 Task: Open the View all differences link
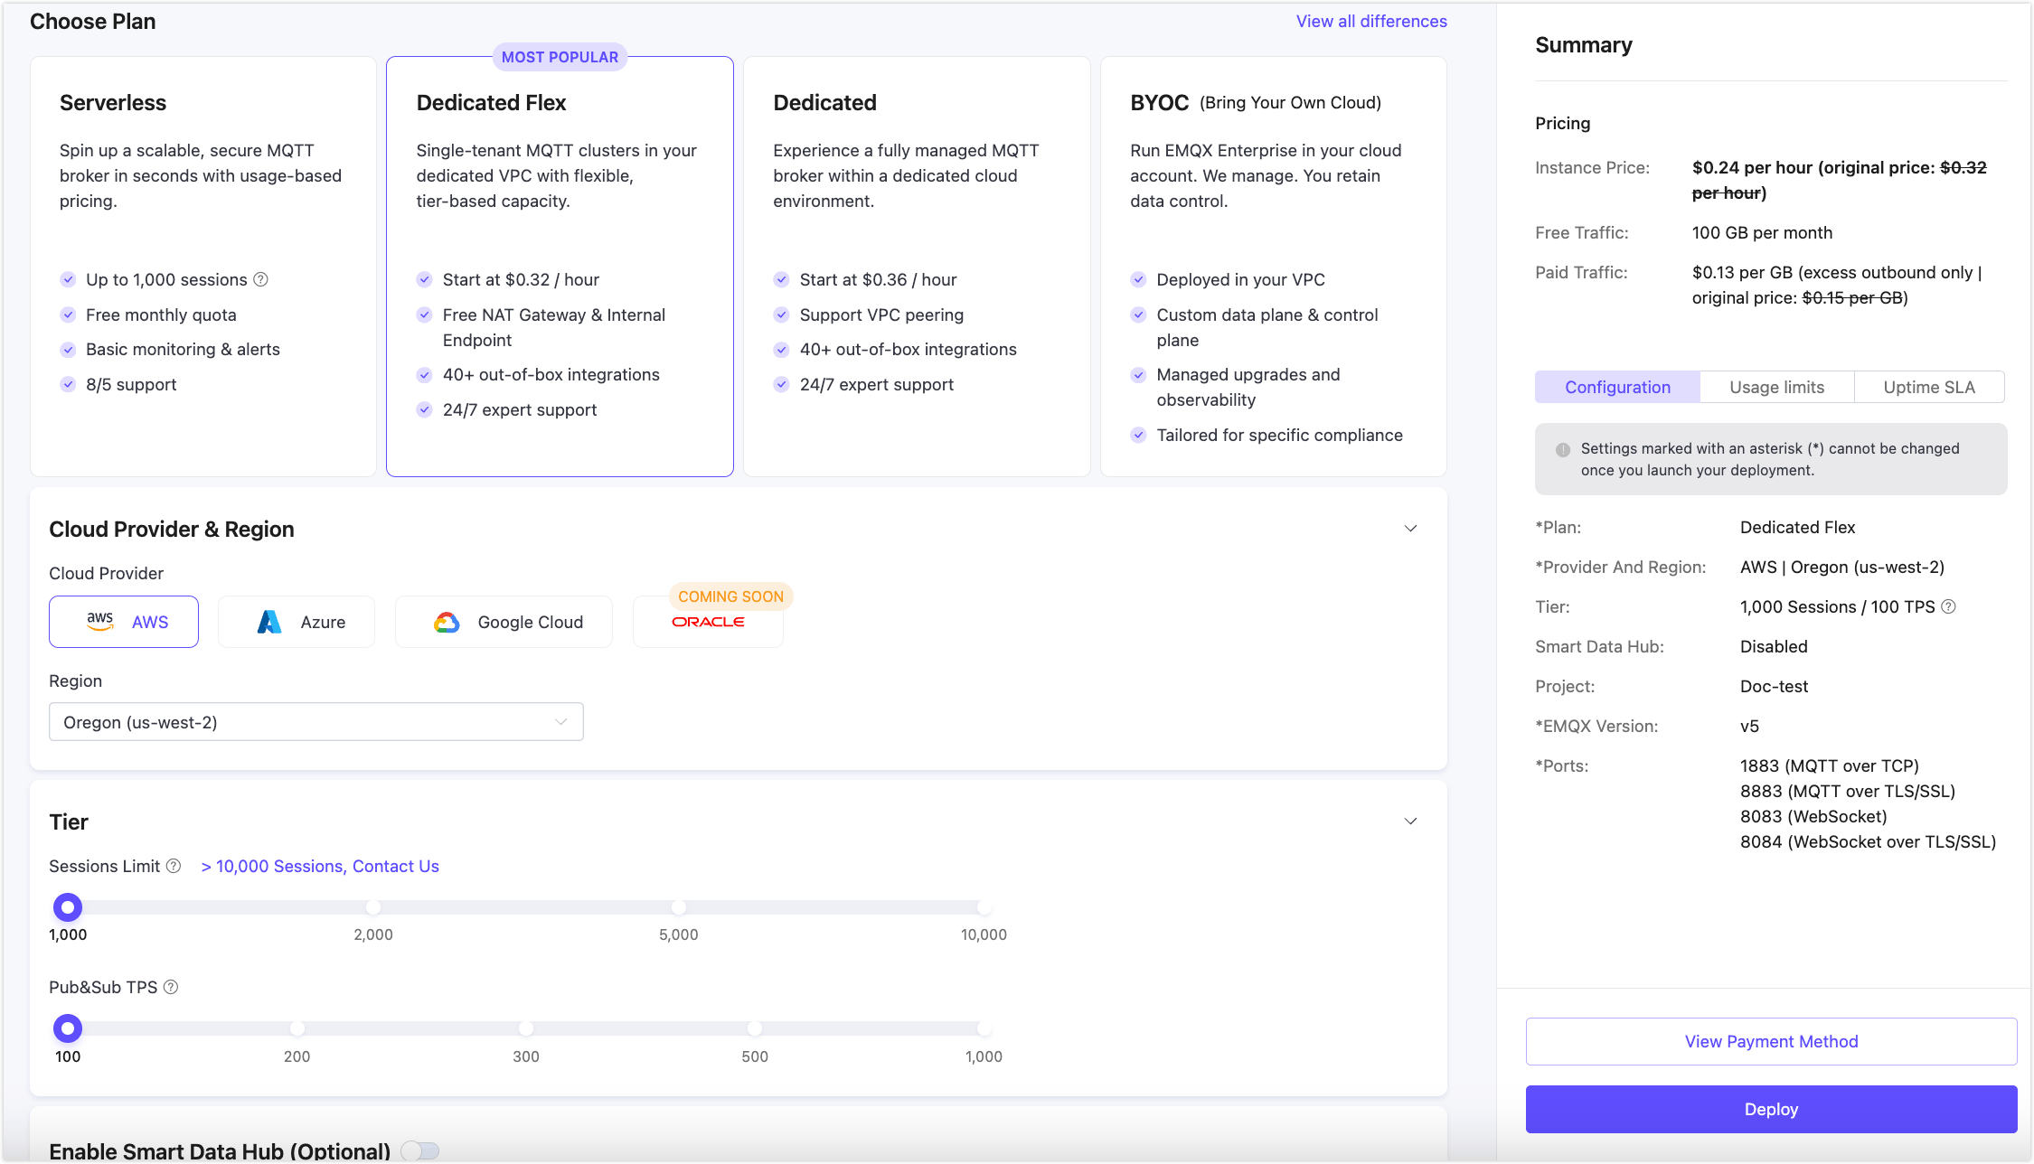[1370, 21]
